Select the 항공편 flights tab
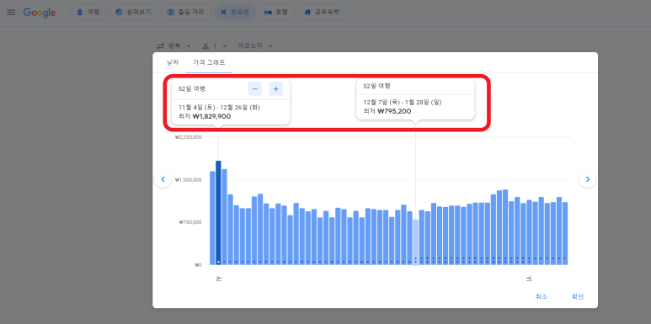Viewport: 651px width, 324px height. pos(235,13)
